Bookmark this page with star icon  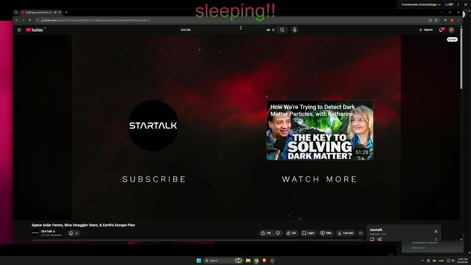(x=436, y=20)
